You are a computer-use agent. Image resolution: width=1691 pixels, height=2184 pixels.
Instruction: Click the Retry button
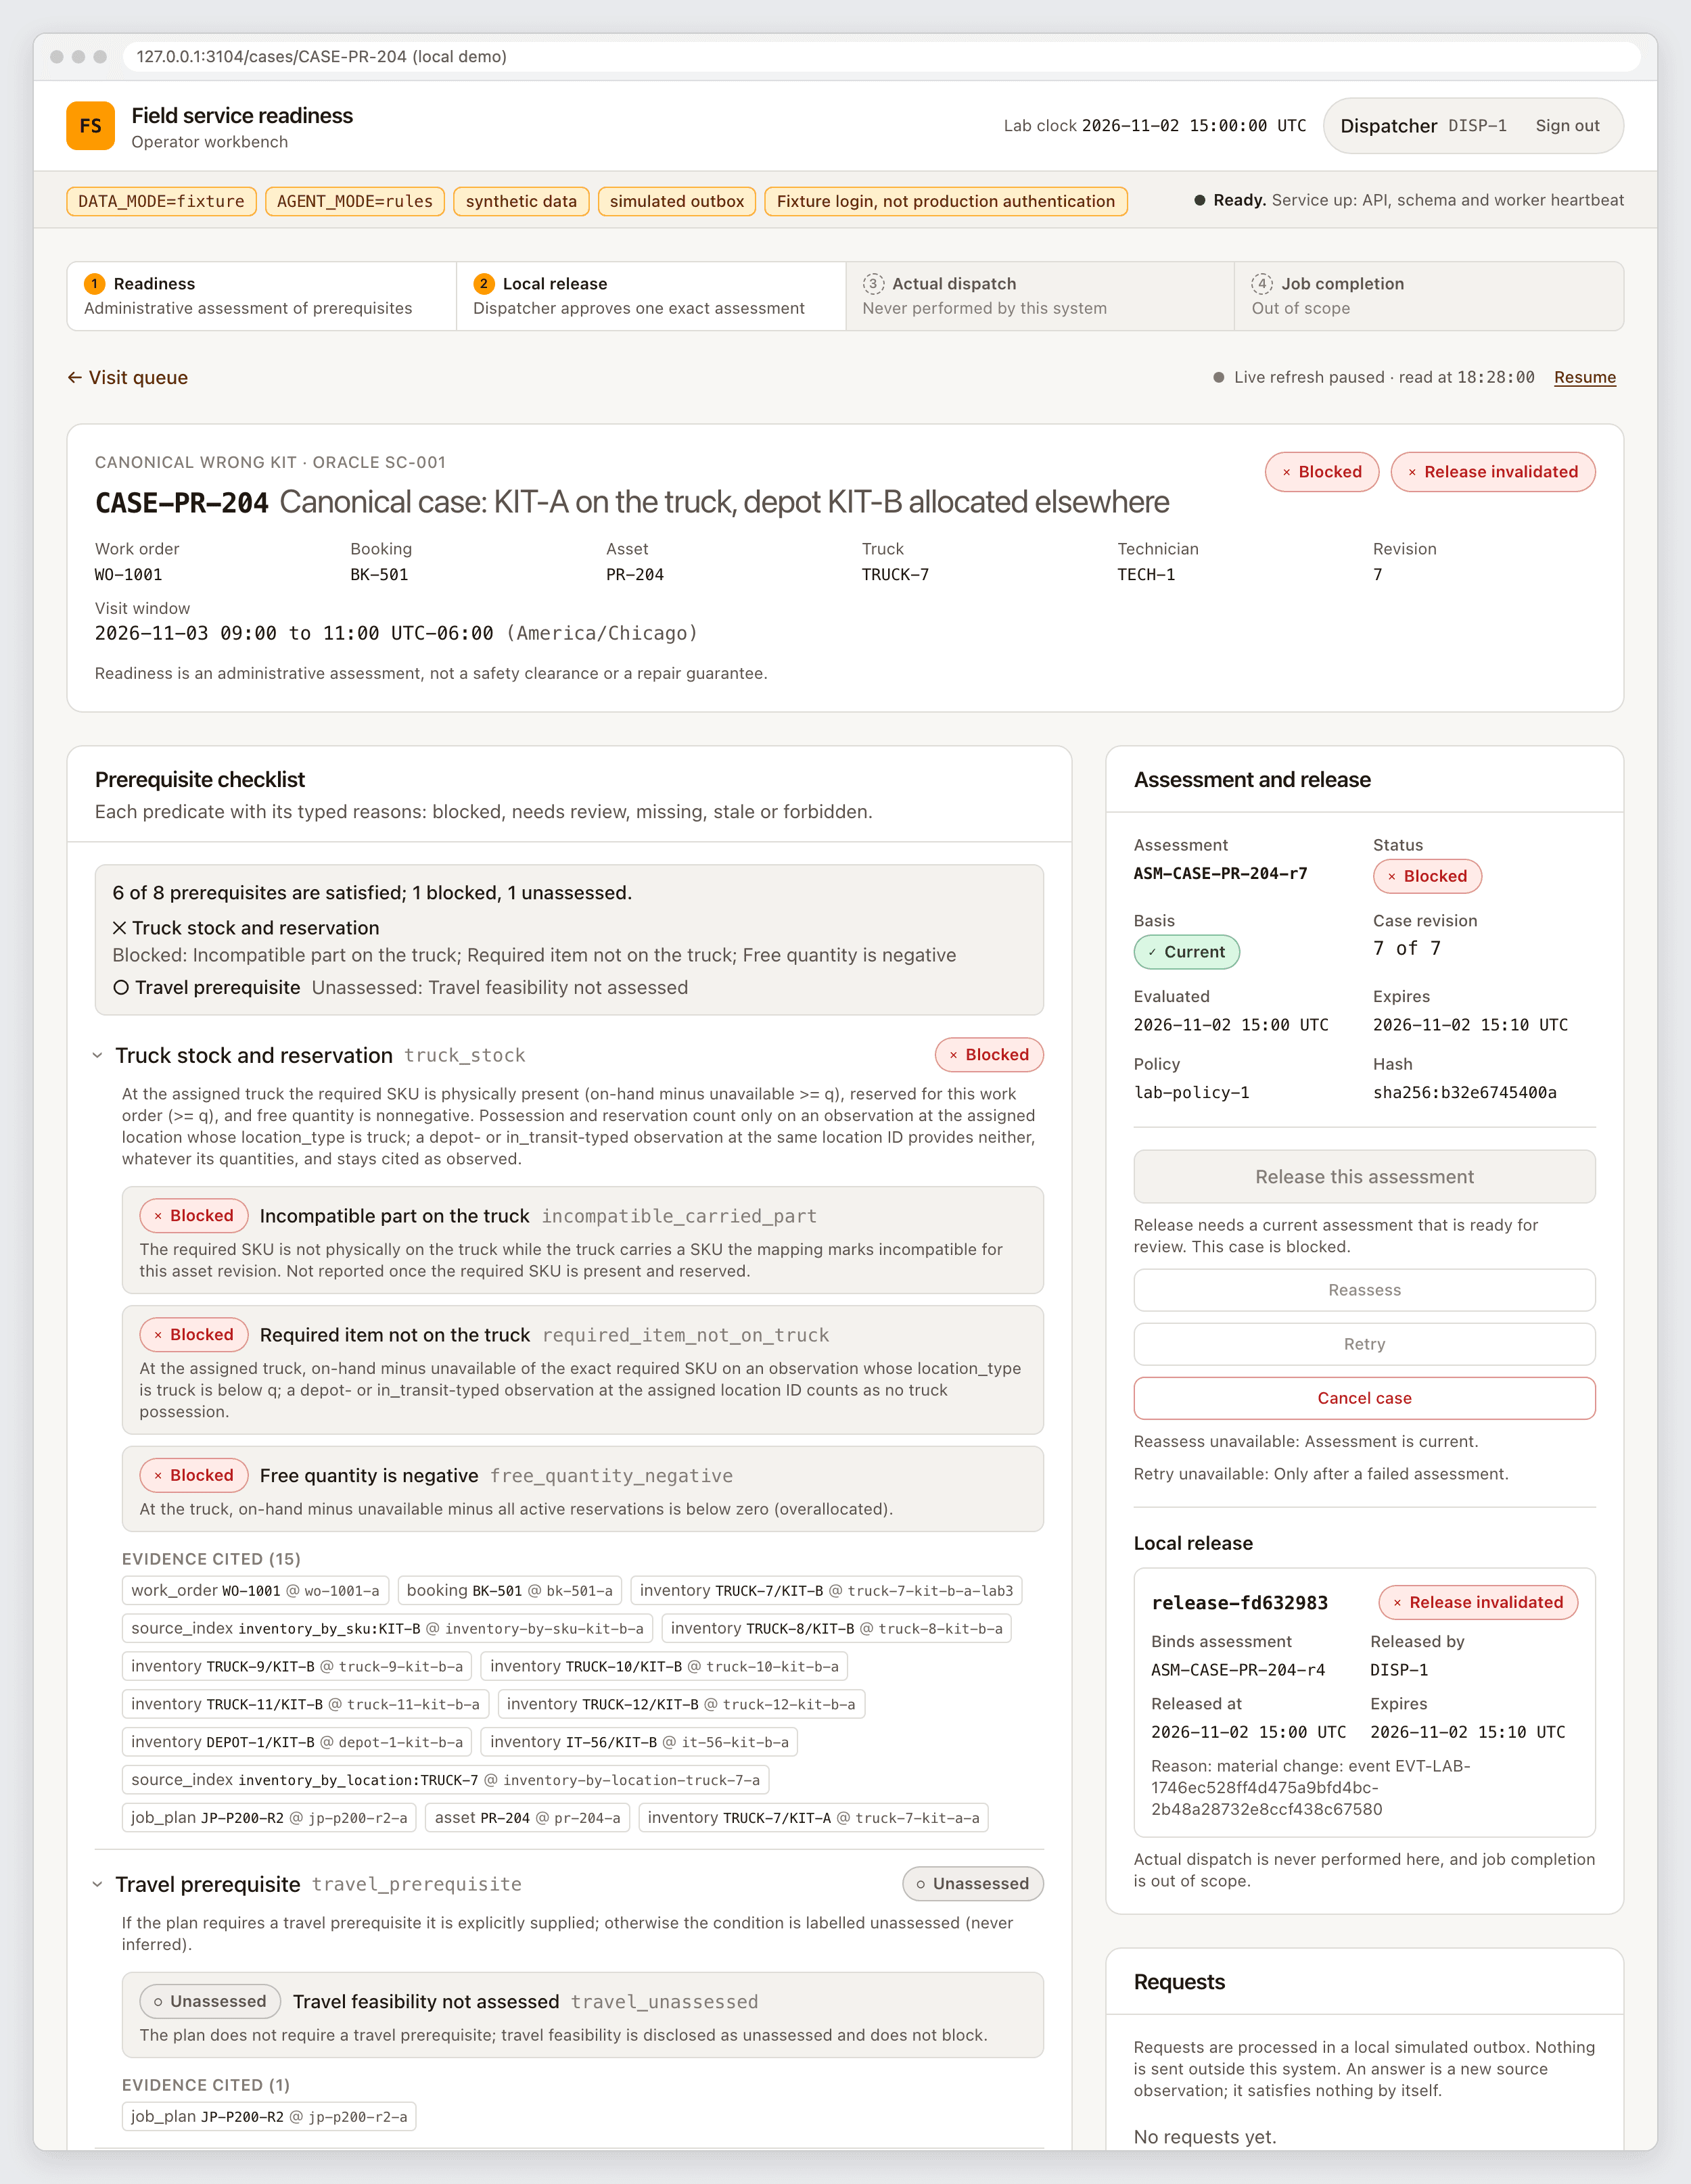pos(1365,1344)
